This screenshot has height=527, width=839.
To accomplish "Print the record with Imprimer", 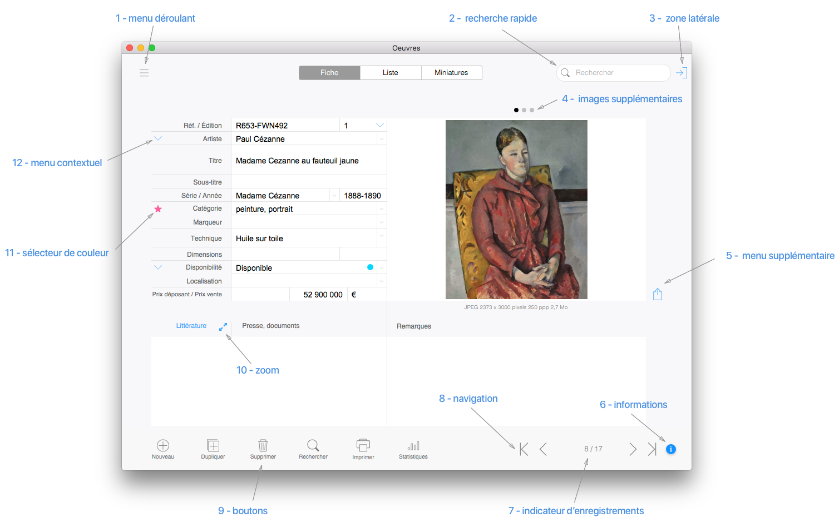I will coord(363,446).
